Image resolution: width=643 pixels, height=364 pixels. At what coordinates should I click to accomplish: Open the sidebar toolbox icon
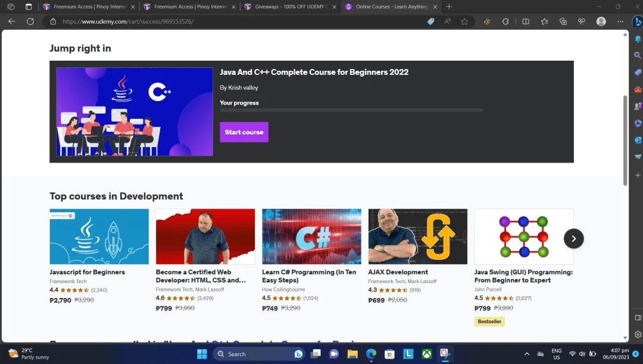coord(637,89)
